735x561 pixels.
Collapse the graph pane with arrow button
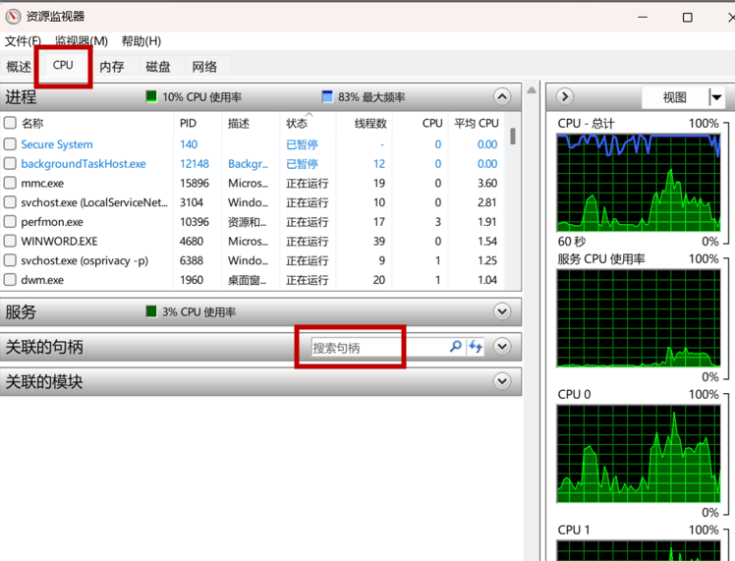(x=565, y=96)
